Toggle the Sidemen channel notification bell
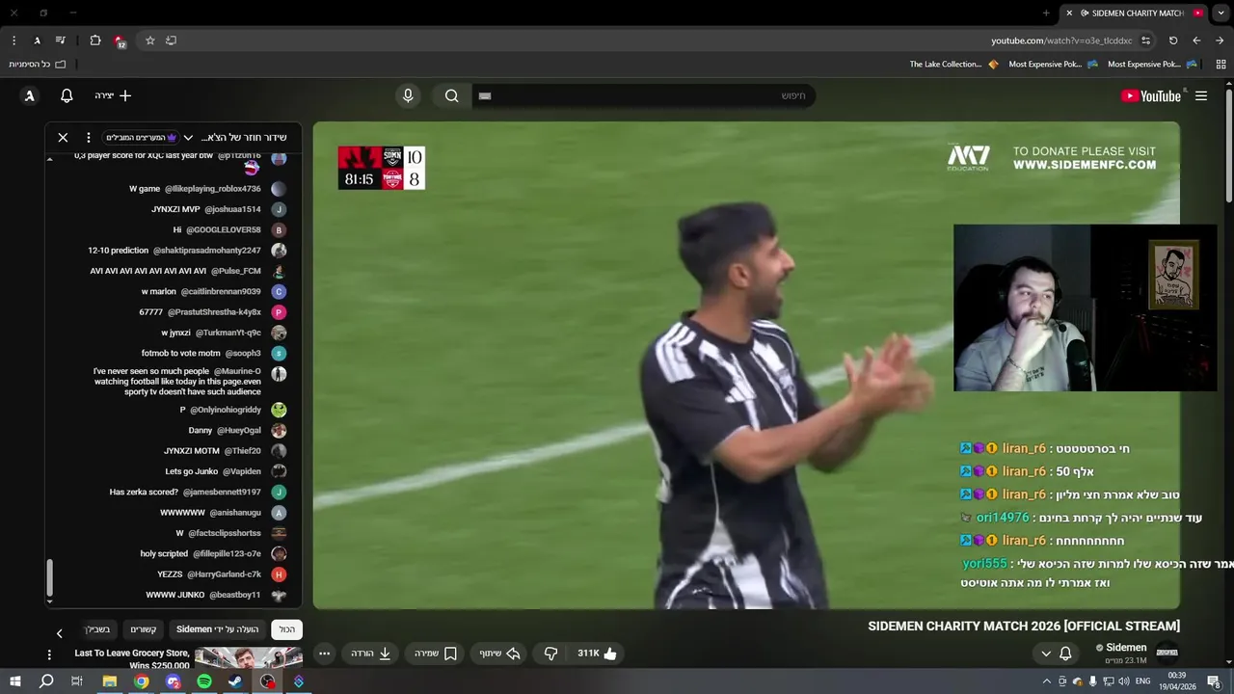 click(1065, 654)
